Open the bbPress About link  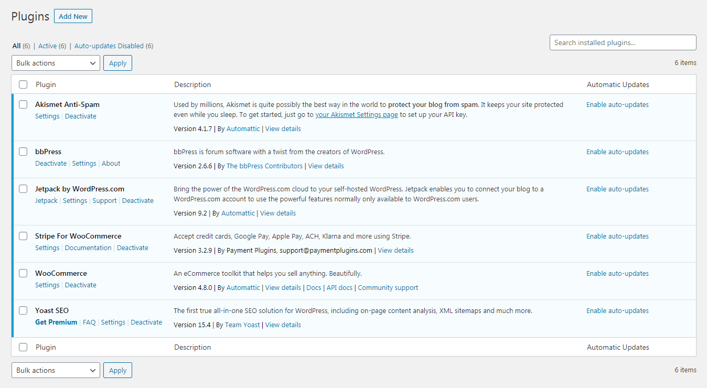coord(111,164)
